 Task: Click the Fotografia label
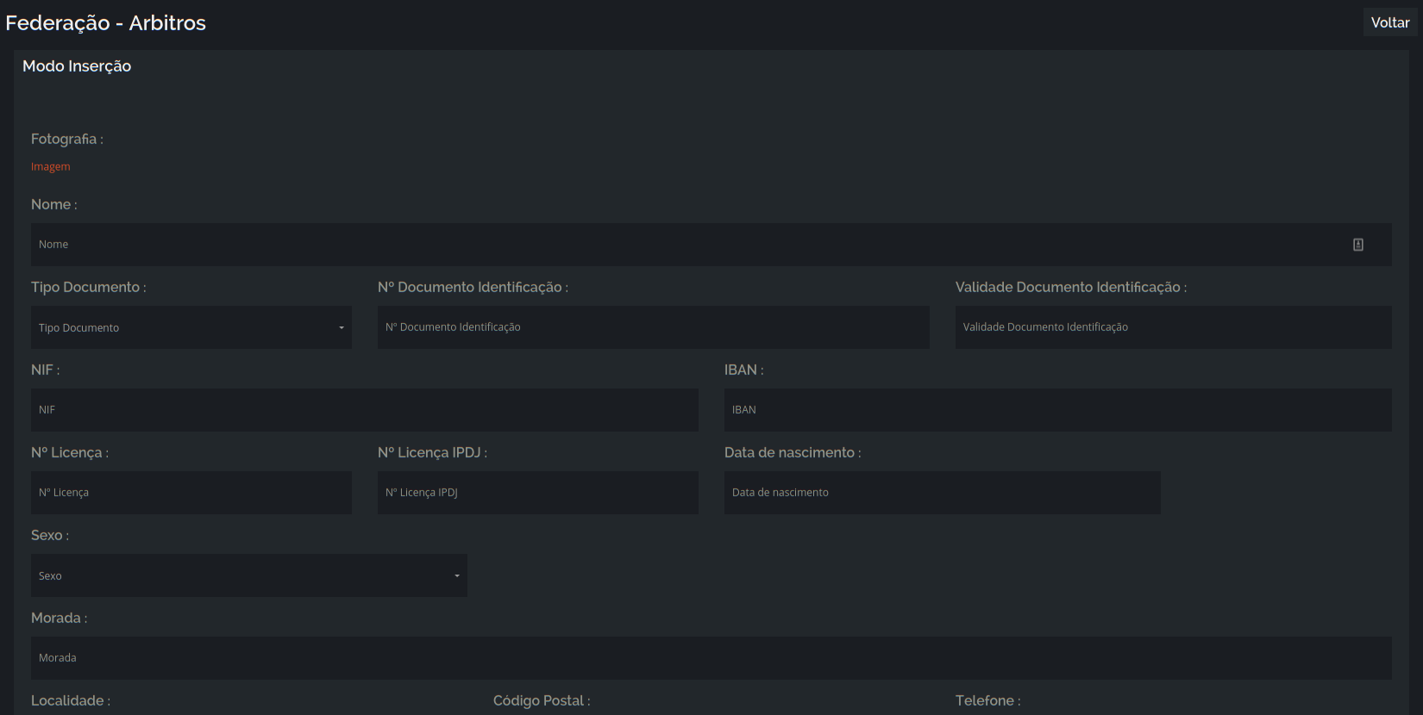click(x=67, y=139)
